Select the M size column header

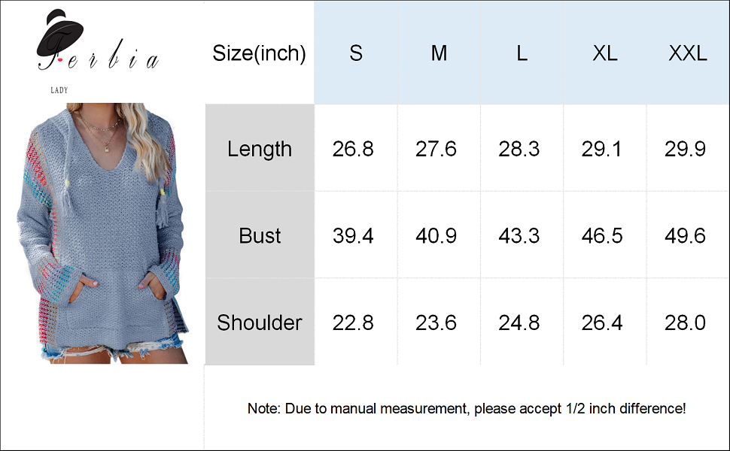click(x=439, y=53)
